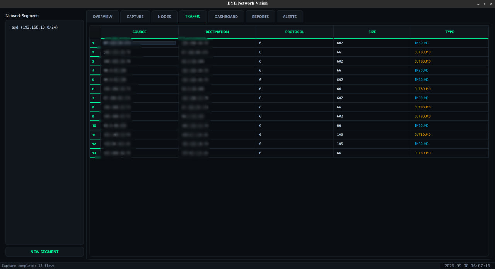Select row header number 13
The height and width of the screenshot is (269, 495).
pos(95,153)
